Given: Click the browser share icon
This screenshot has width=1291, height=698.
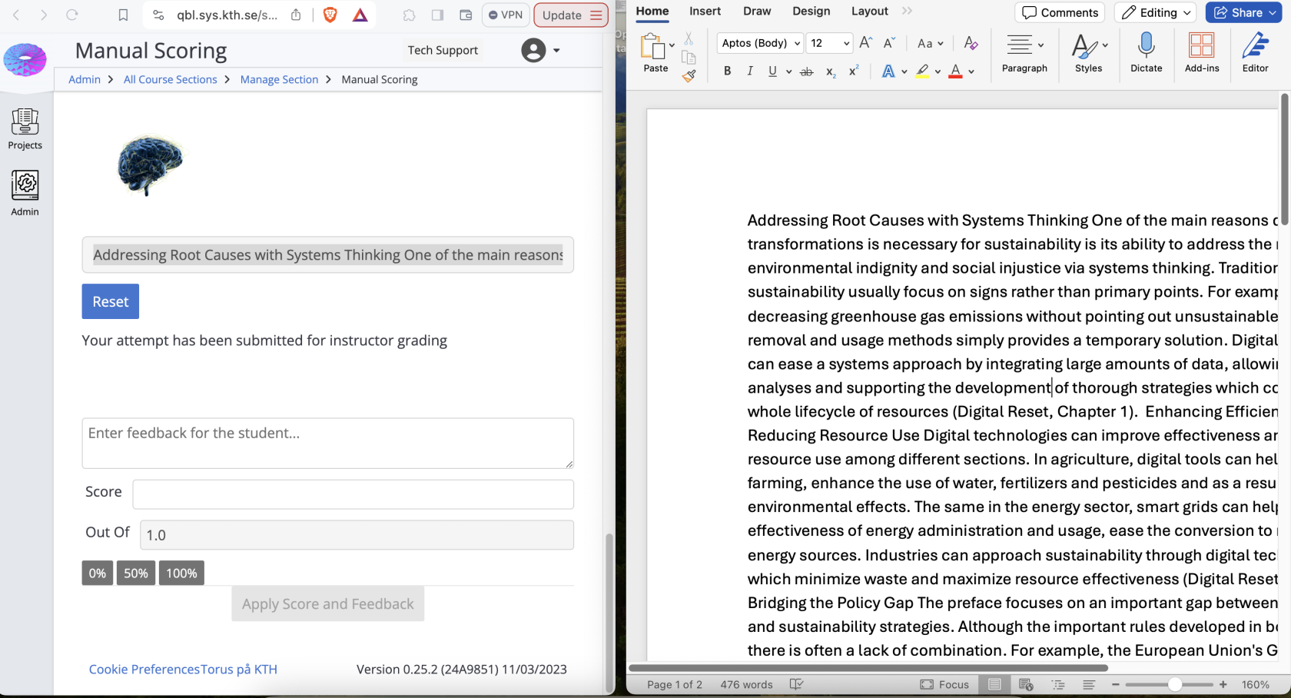Looking at the screenshot, I should [296, 15].
